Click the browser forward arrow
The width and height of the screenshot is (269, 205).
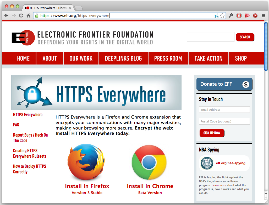14,16
